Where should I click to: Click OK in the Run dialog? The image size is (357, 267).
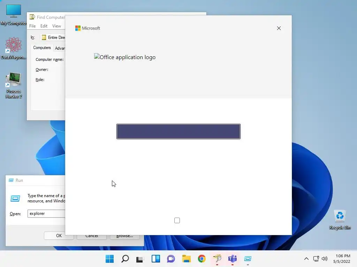point(59,236)
